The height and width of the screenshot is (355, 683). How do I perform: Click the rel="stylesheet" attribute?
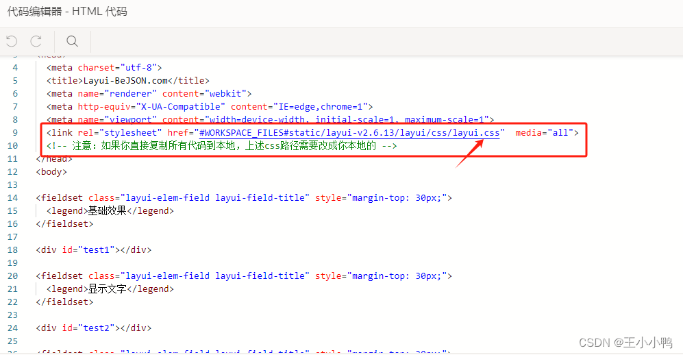click(x=120, y=132)
